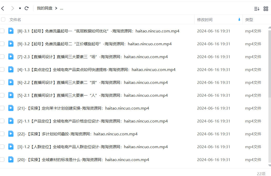Click video icon of [4]-1.3 file
This screenshot has width=271, height=176.
[11, 69]
